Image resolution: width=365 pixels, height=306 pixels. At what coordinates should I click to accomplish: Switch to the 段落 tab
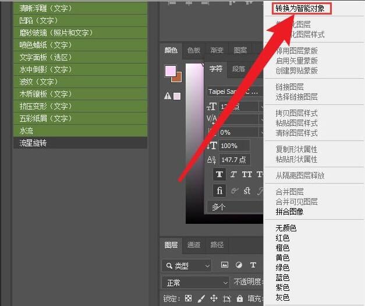239,69
